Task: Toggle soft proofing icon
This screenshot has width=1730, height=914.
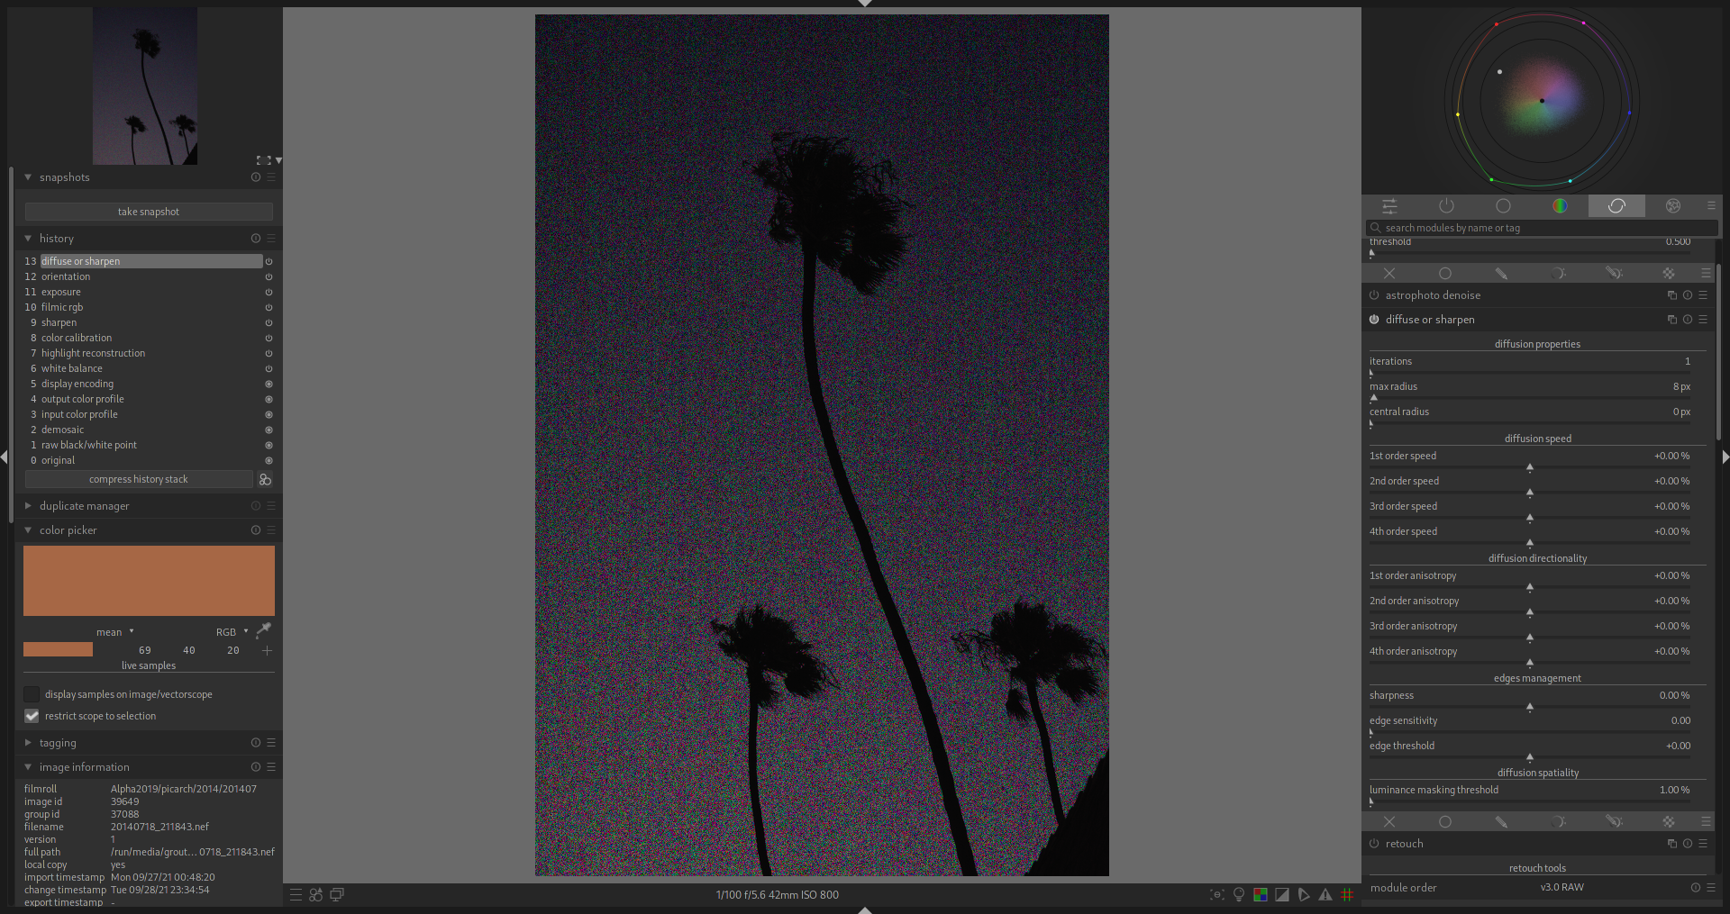Action: [1304, 895]
